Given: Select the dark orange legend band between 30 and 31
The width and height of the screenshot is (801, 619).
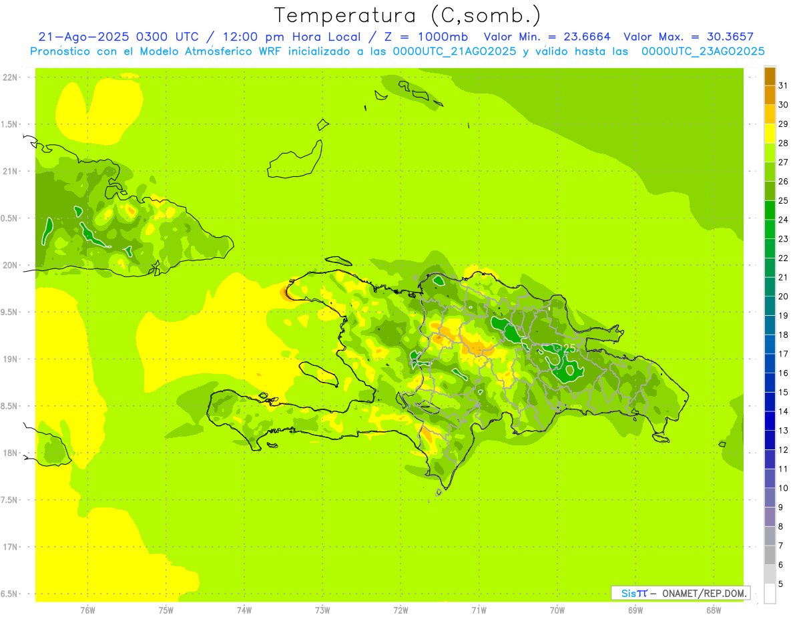Looking at the screenshot, I should click(x=770, y=95).
